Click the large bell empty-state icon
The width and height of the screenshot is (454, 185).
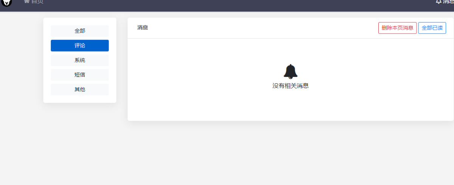(x=291, y=72)
